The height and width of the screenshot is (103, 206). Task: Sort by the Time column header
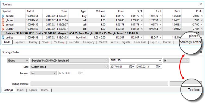tap(55, 11)
